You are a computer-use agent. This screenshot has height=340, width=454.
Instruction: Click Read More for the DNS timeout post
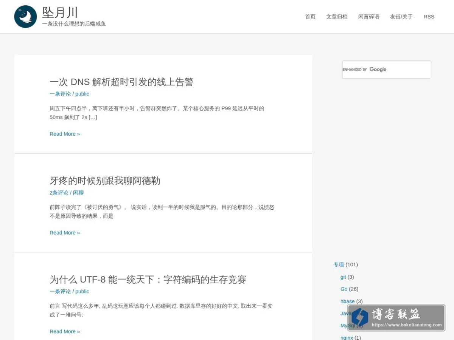(x=65, y=134)
